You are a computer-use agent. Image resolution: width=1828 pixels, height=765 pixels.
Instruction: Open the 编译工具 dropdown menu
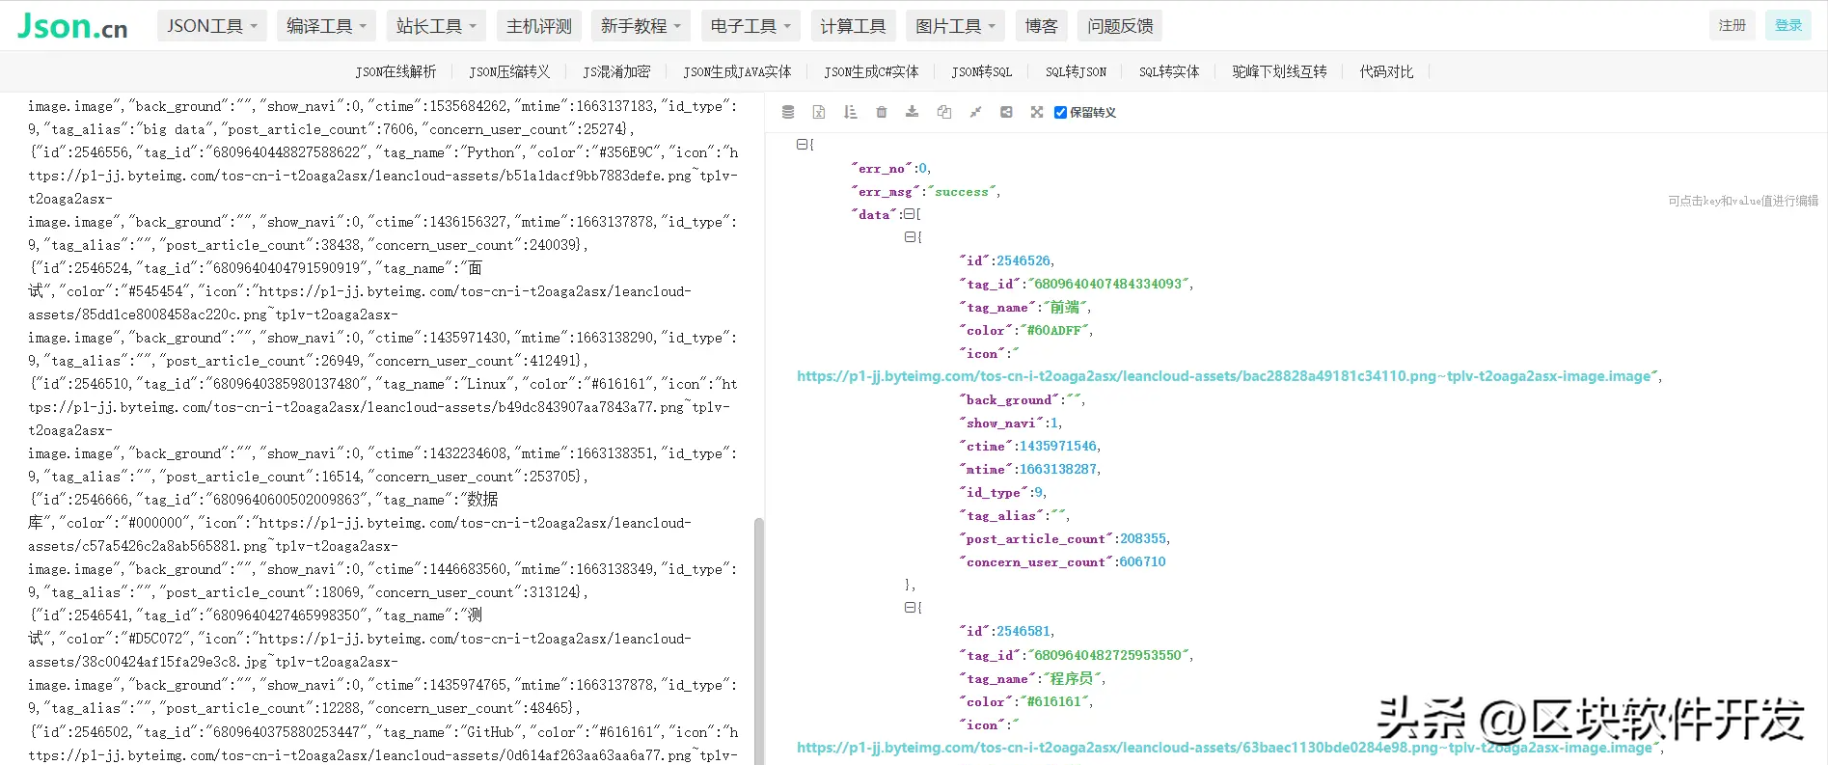(x=326, y=26)
